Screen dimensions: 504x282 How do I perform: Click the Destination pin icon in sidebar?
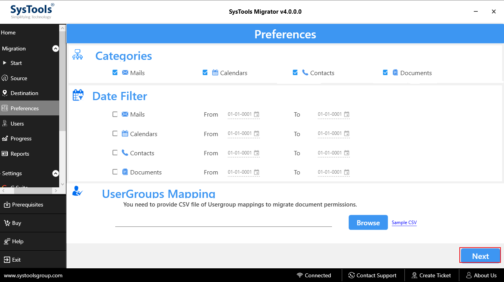click(5, 93)
